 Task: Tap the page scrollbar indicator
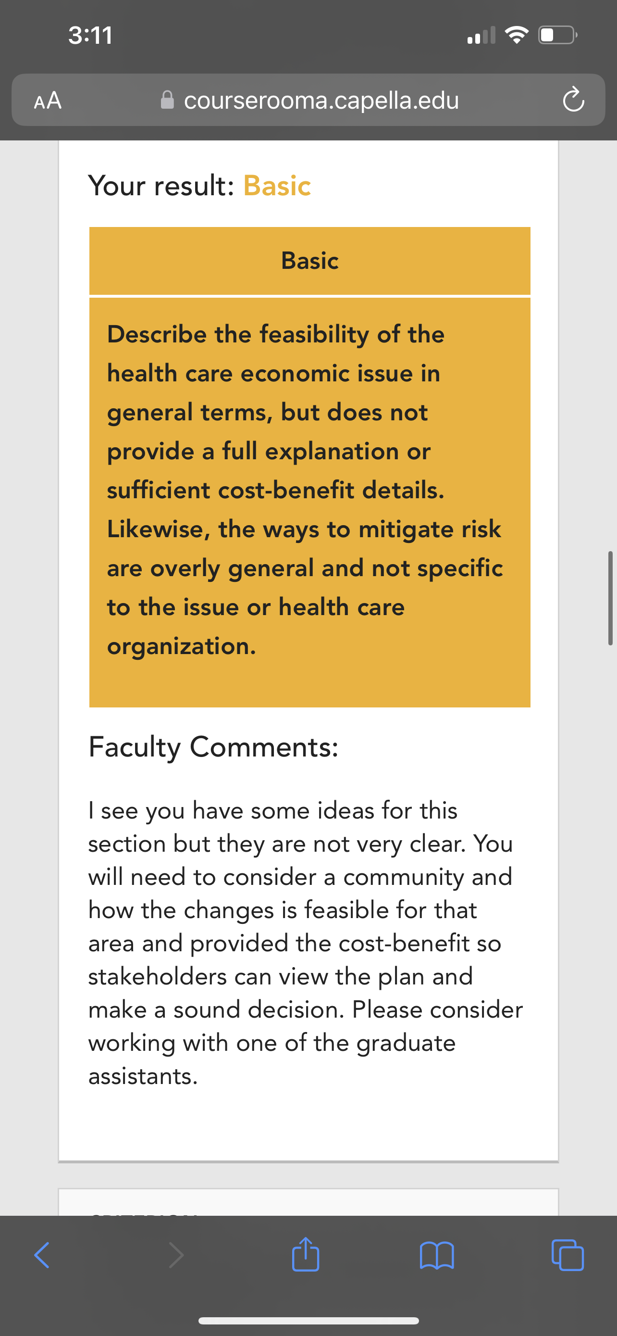[610, 598]
